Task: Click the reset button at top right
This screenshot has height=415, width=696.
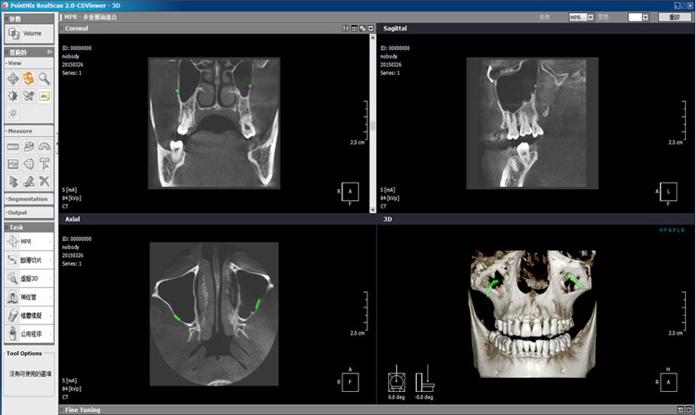Action: click(x=675, y=18)
